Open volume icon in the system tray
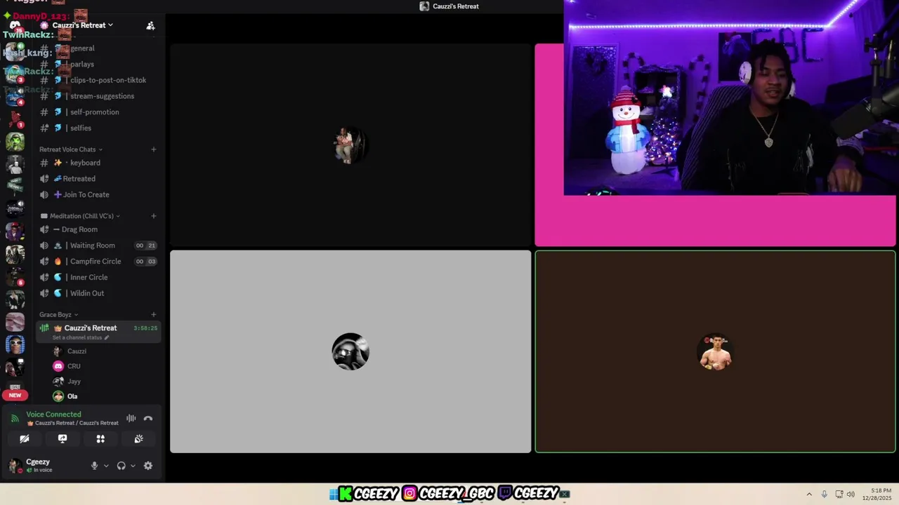 pos(851,494)
